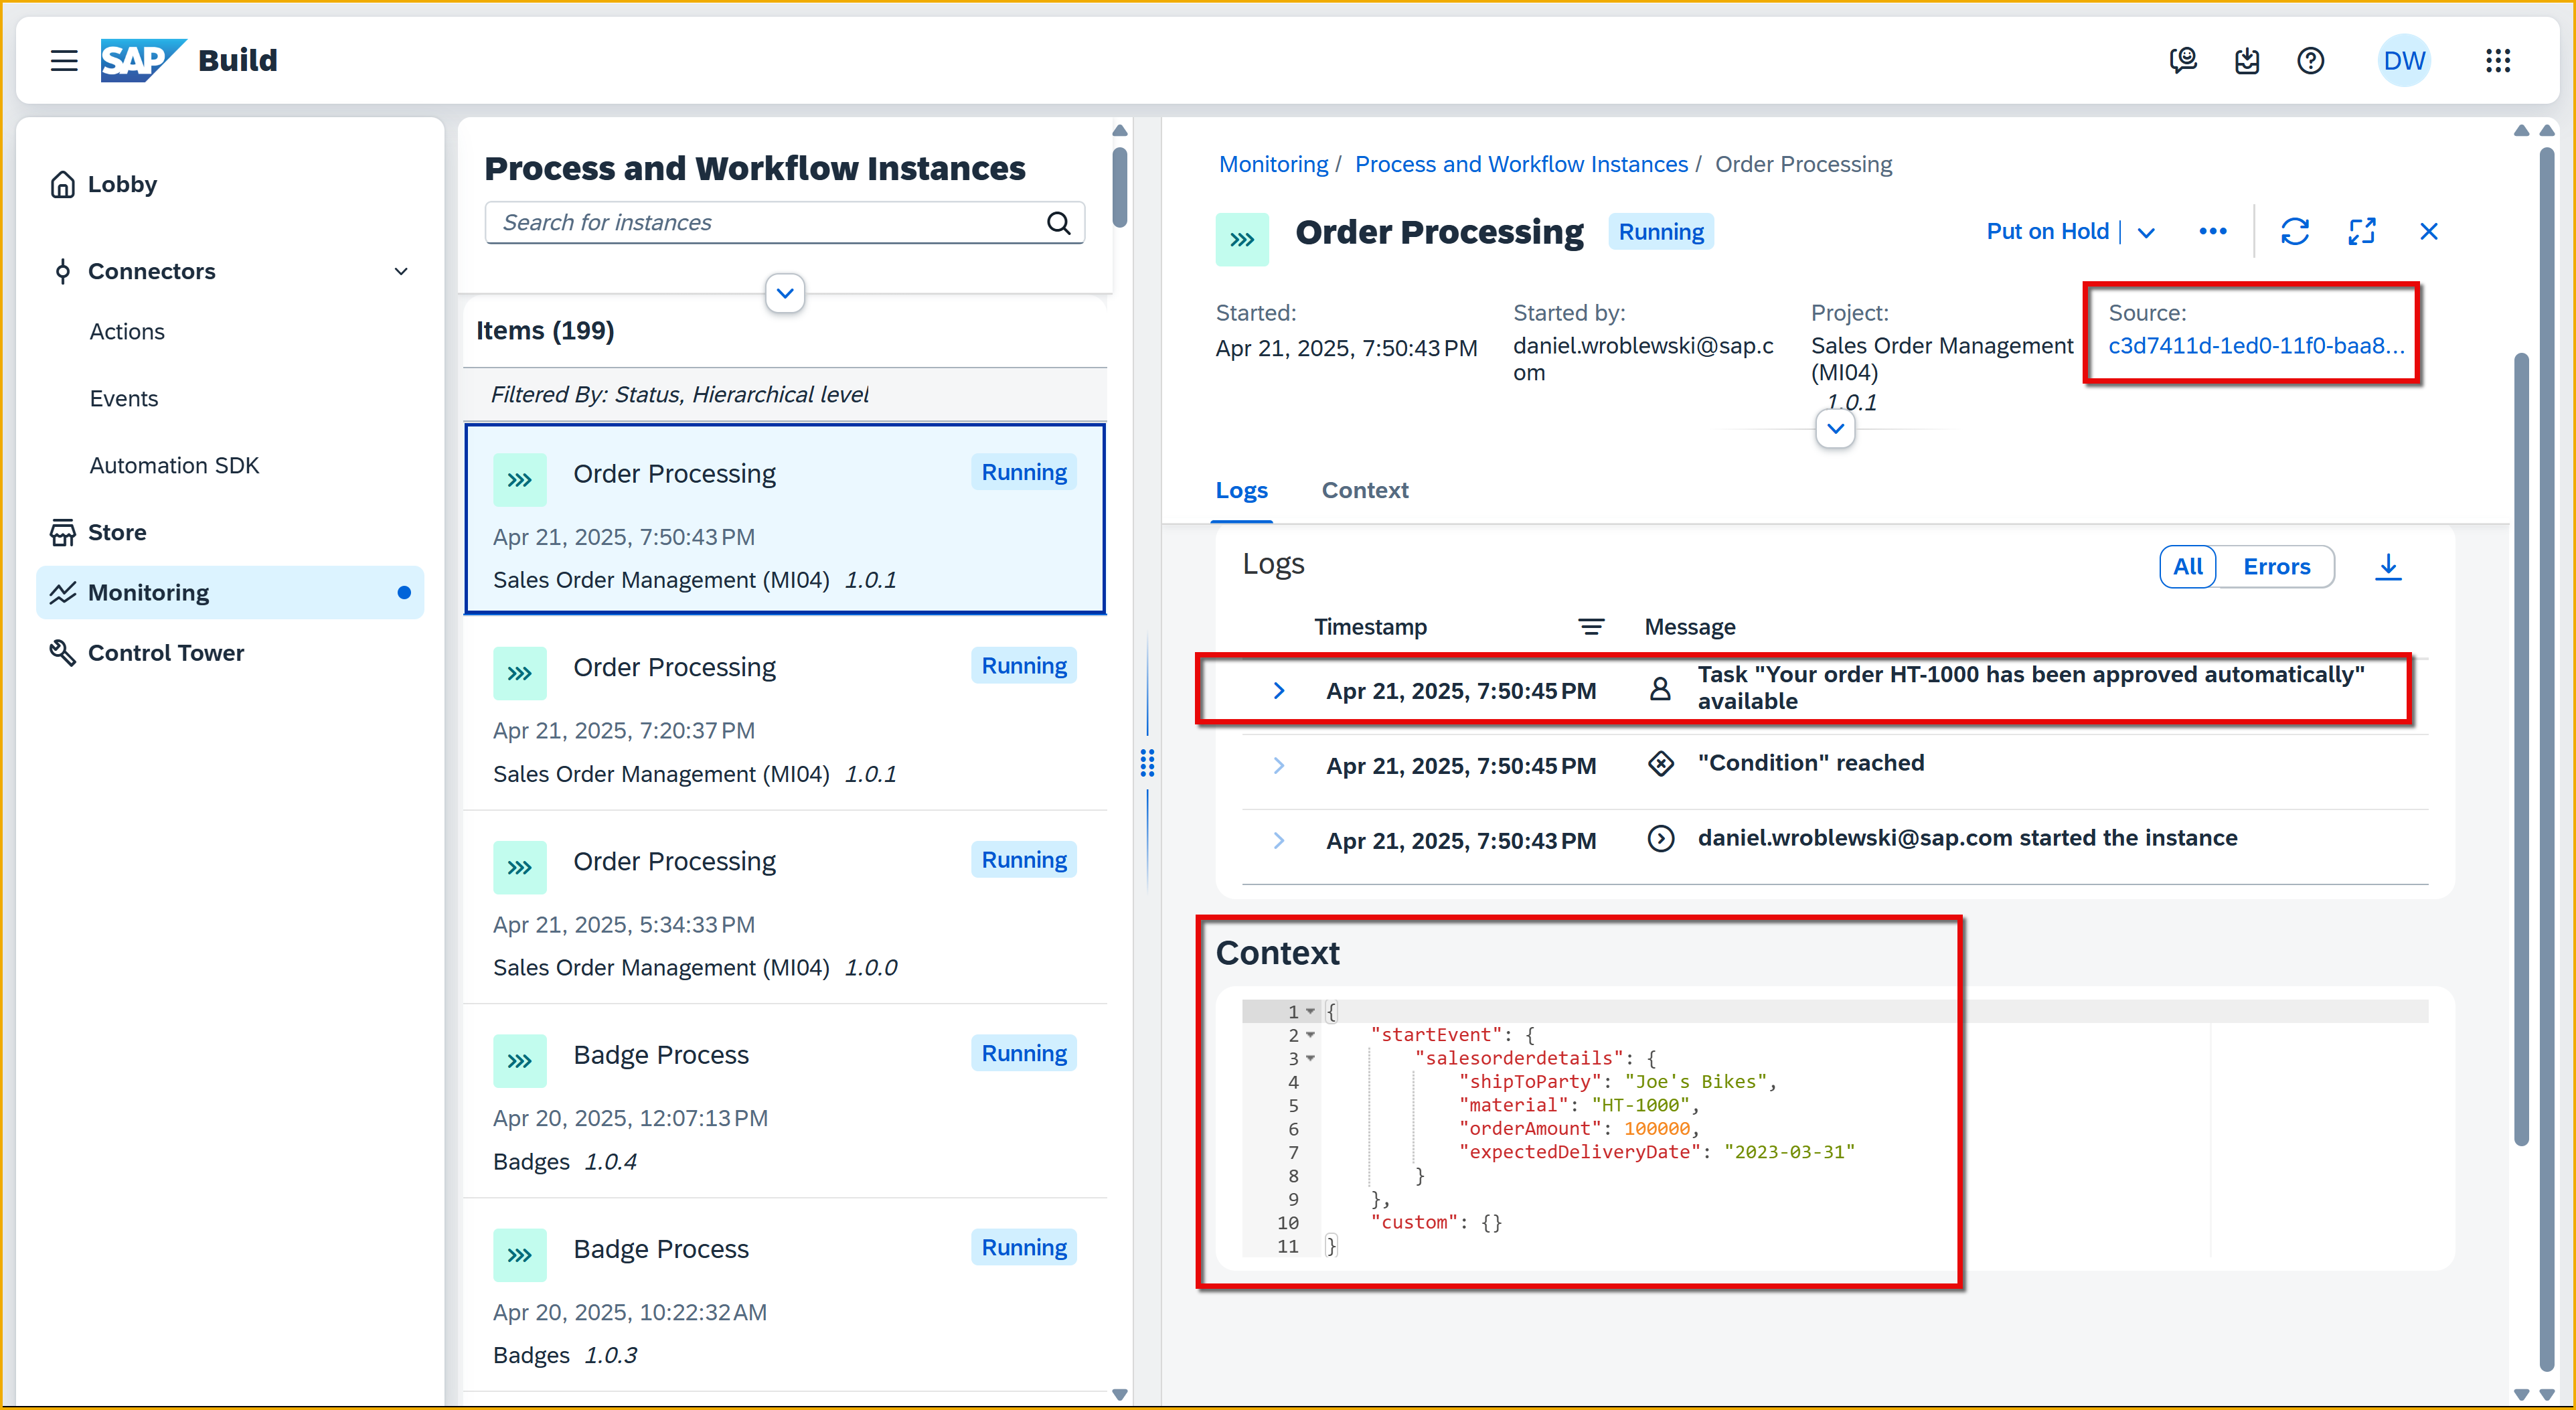Click the search magnifier in instances field
Viewport: 2576px width, 1410px height.
(x=1059, y=222)
